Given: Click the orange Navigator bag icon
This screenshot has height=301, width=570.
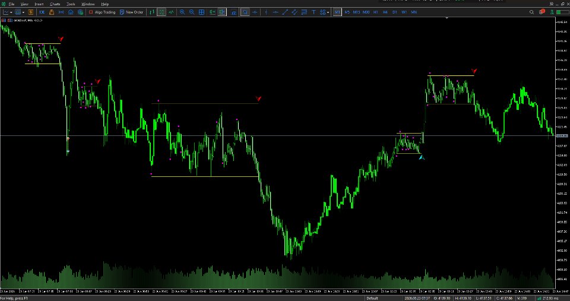Looking at the screenshot, I should [x=52, y=12].
